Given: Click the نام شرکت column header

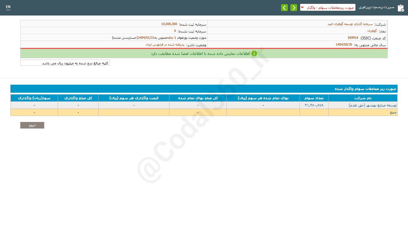Looking at the screenshot, I should point(363,98).
